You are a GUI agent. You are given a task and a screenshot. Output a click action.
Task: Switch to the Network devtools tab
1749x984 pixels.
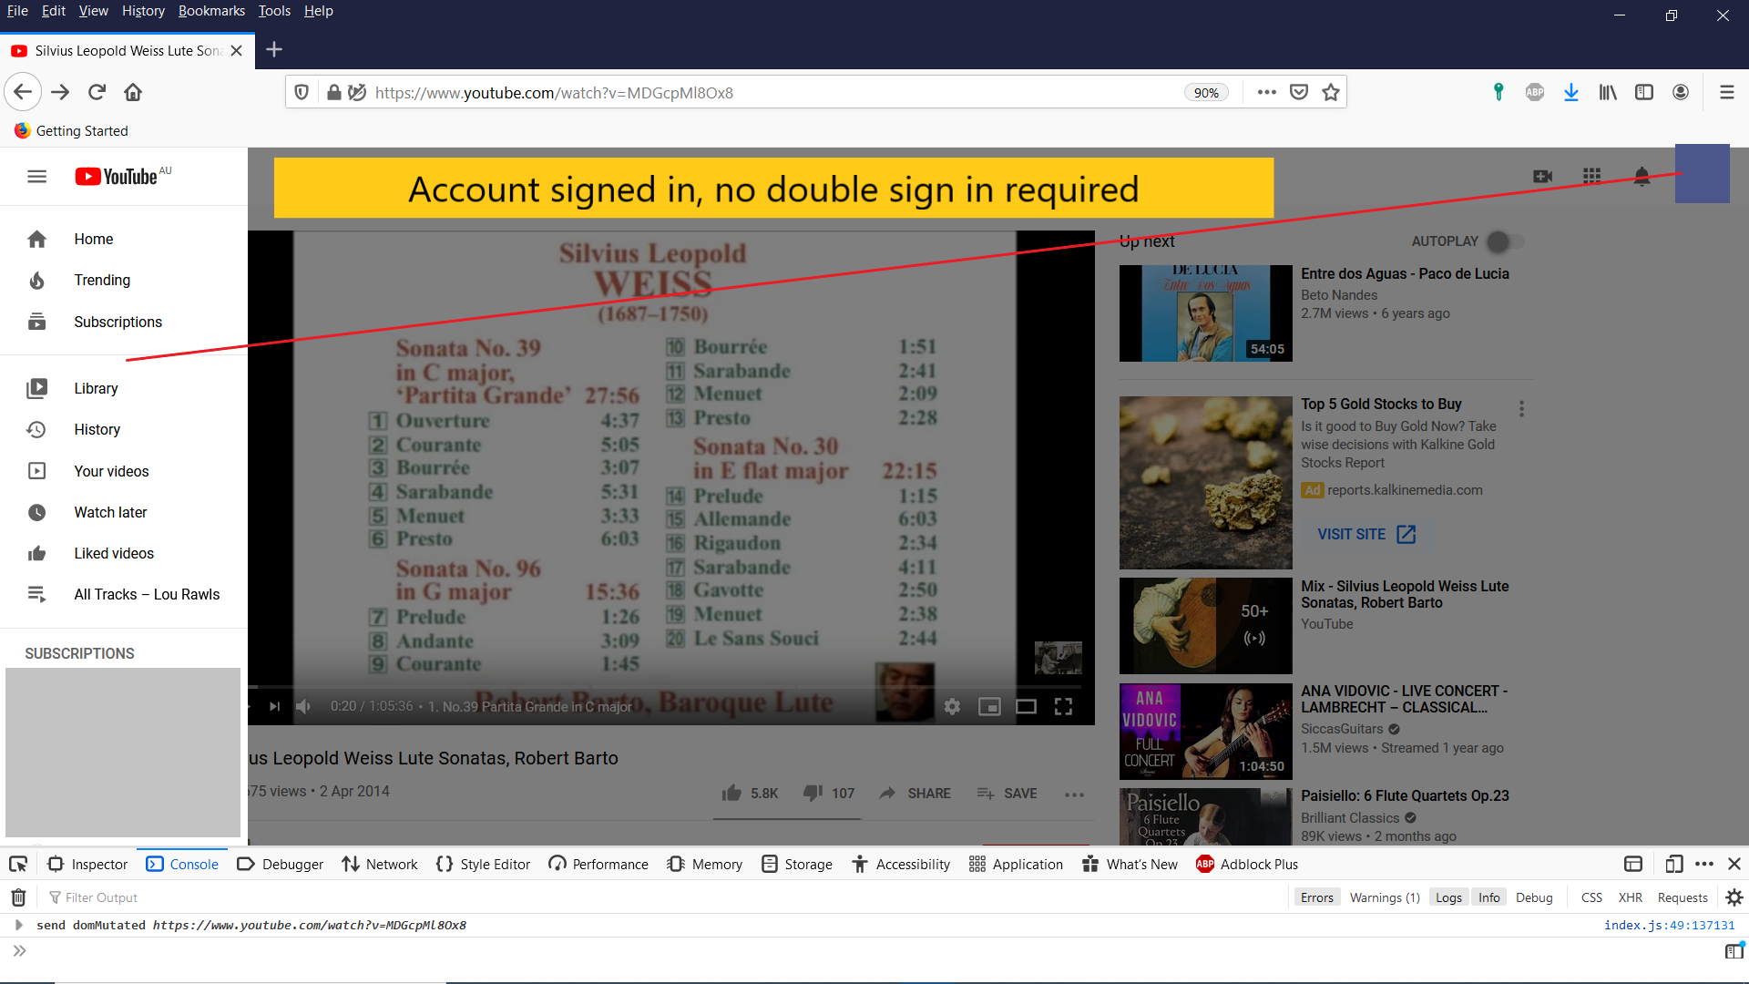point(380,864)
